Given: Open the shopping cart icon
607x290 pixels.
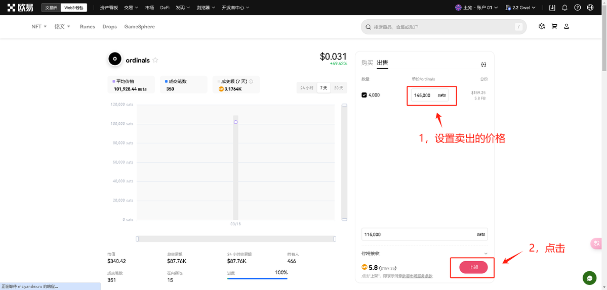Looking at the screenshot, I should click(554, 26).
